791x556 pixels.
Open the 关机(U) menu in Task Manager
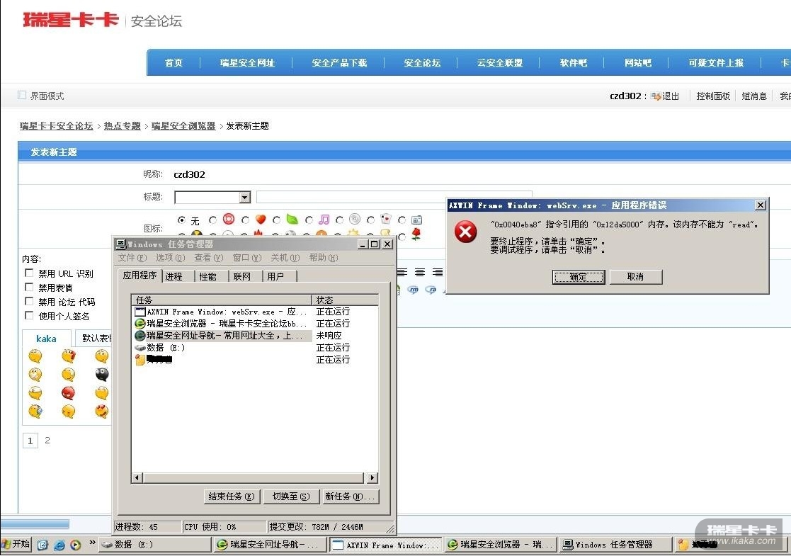pos(285,258)
